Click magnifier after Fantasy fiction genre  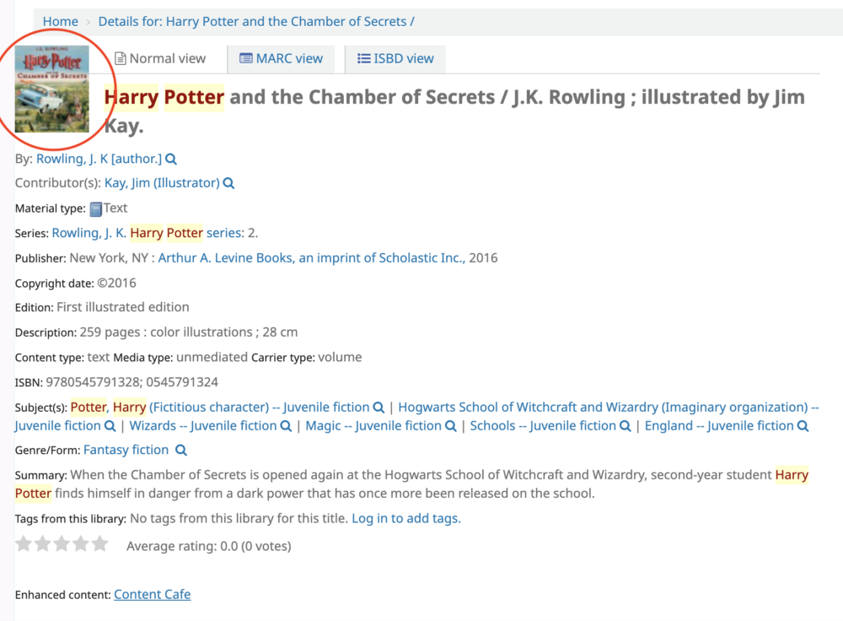[181, 451]
